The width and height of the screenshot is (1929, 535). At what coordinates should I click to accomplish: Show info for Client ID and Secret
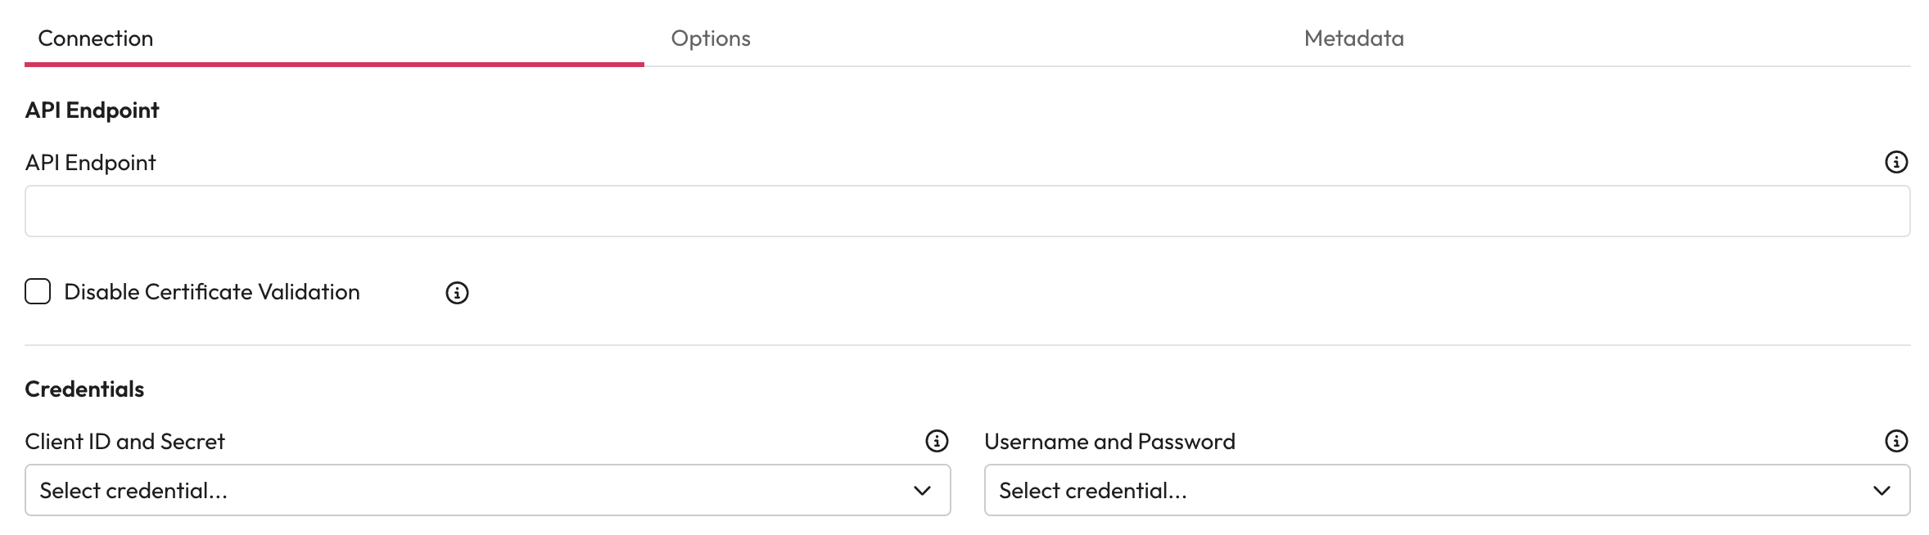[x=937, y=441]
